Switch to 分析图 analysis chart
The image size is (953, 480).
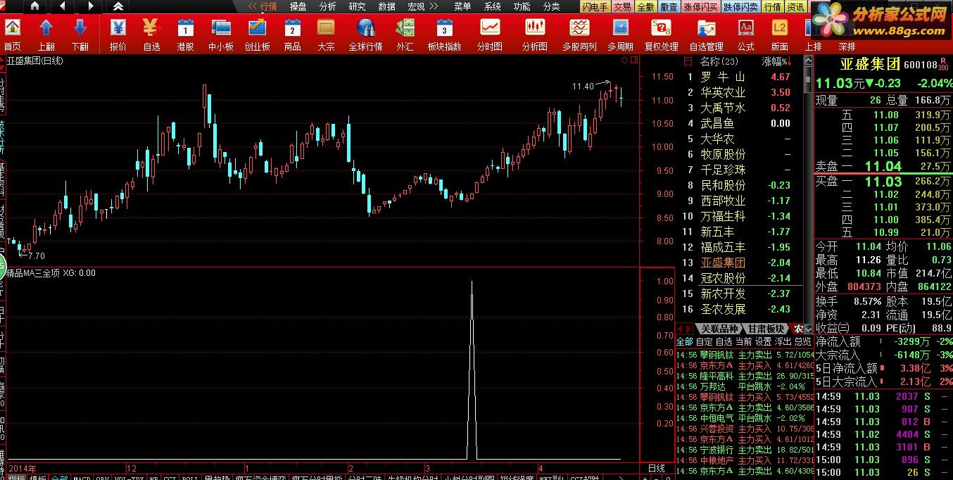coord(534,35)
